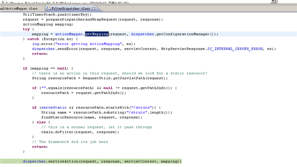The image size is (297, 167).
Task: Click the getServletPath method call
Action: [x=129, y=78]
